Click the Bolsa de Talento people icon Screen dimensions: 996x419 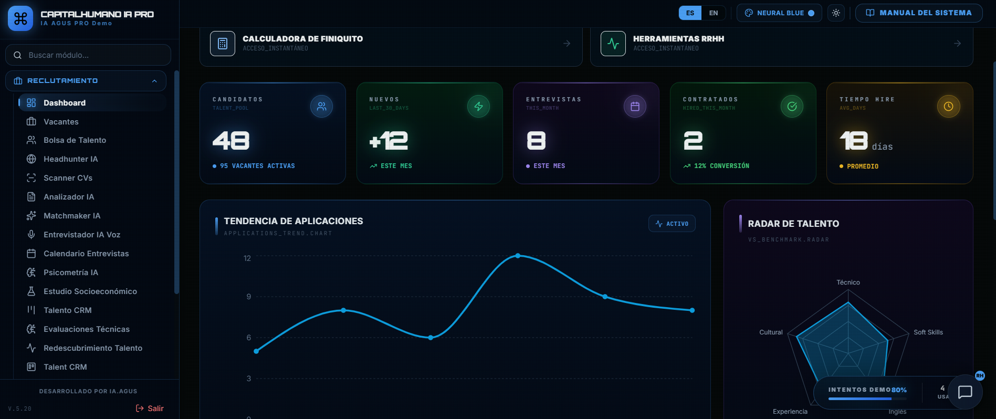click(x=32, y=140)
